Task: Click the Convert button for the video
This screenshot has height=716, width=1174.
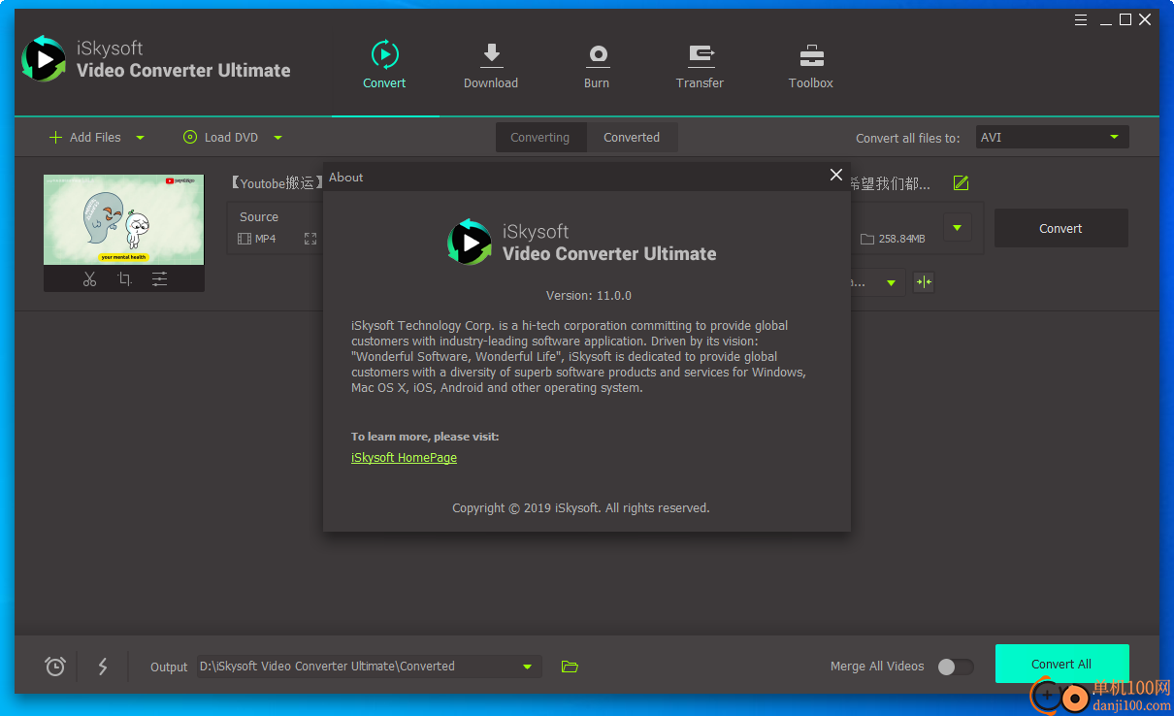Action: 1060,229
